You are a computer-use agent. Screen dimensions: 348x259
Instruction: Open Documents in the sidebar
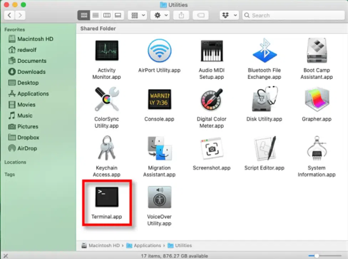pyautogui.click(x=27, y=61)
